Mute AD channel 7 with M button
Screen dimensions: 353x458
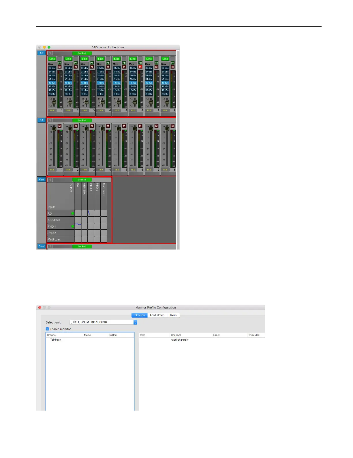(157, 67)
